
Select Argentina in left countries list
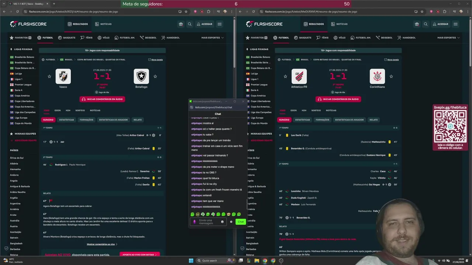tap(15, 204)
